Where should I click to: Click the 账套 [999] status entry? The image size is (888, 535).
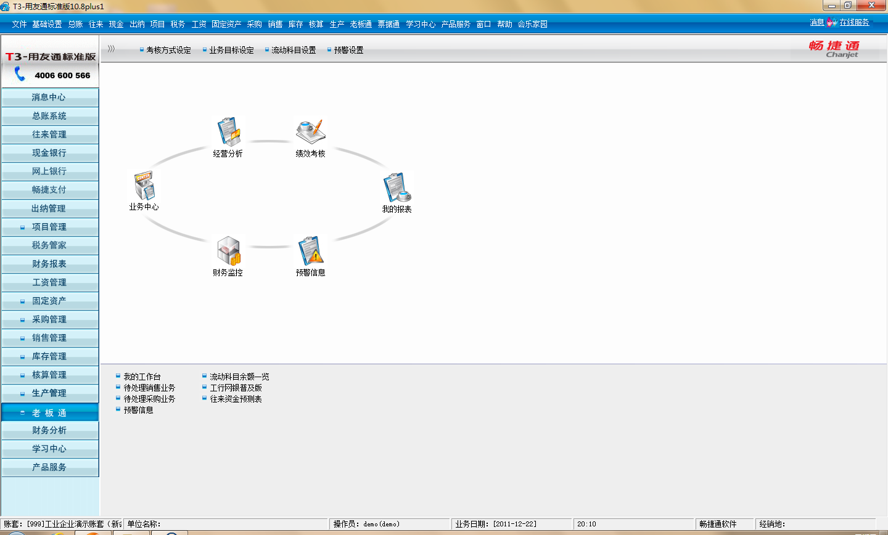tap(62, 524)
